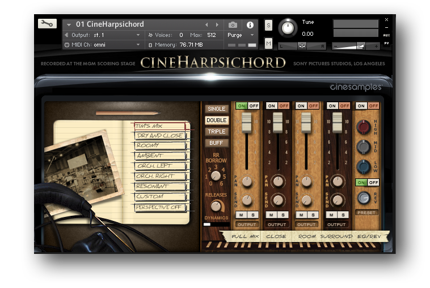
Task: Click the Dynamics slider bar
Action: pos(216,224)
